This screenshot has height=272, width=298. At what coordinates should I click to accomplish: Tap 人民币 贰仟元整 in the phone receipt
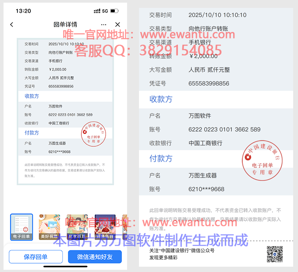pyautogui.click(x=61, y=78)
